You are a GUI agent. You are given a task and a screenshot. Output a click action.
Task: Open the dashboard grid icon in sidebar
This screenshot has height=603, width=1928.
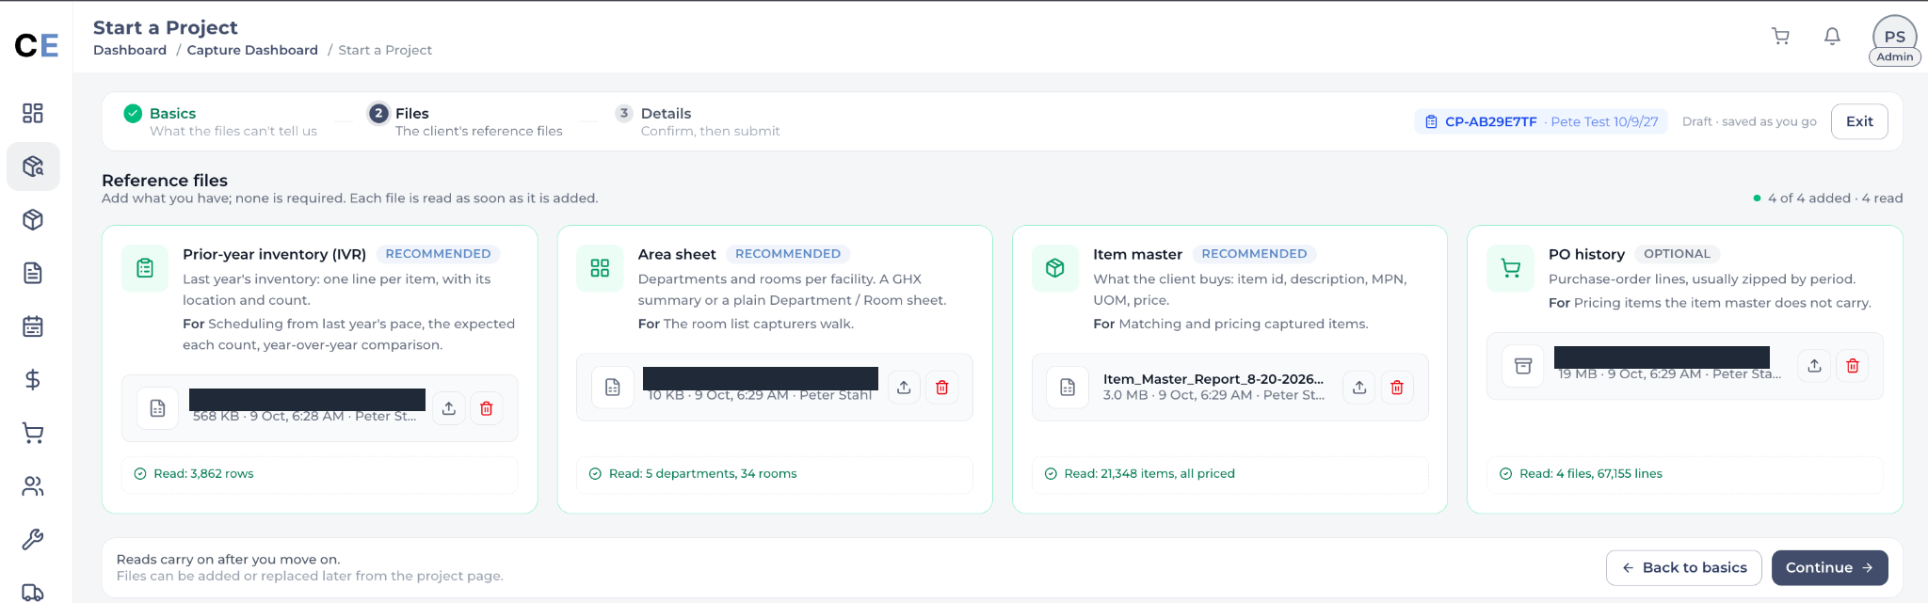pos(33,113)
